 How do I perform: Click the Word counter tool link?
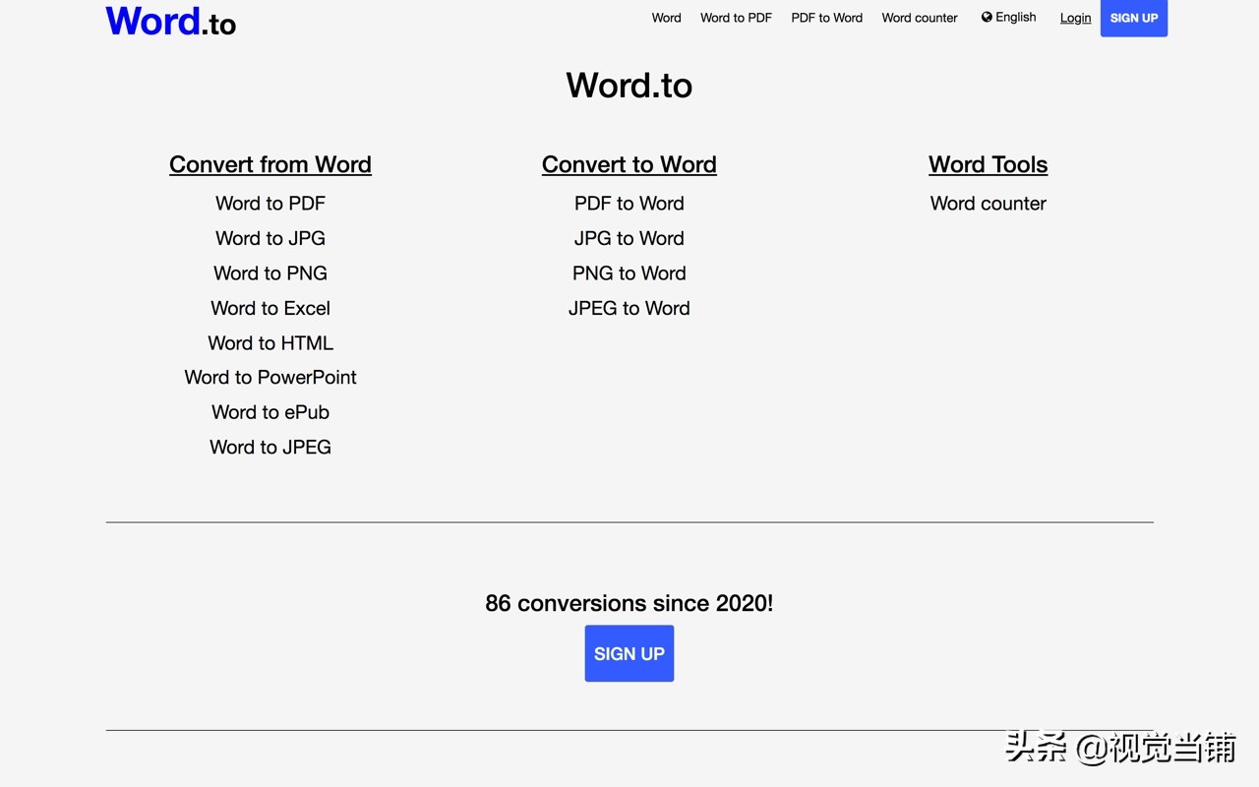click(x=988, y=204)
